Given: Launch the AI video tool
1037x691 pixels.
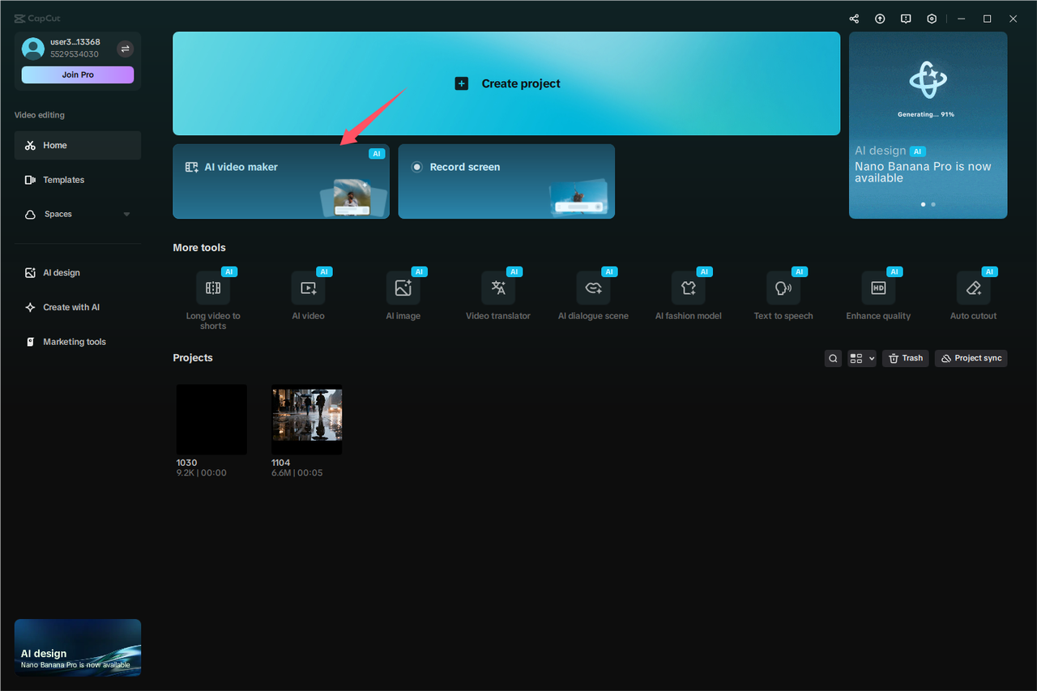Looking at the screenshot, I should [308, 292].
